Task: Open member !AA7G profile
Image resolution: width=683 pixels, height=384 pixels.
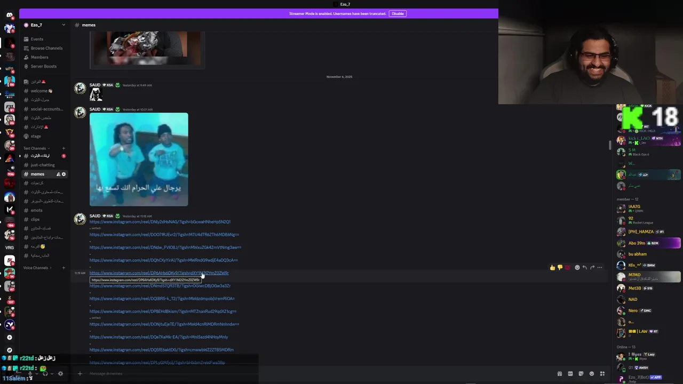Action: (x=648, y=209)
